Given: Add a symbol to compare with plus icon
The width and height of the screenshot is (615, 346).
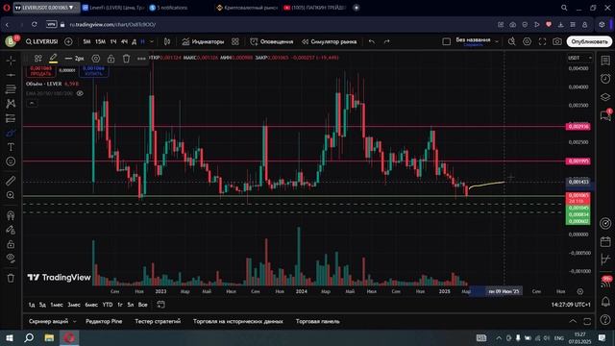Looking at the screenshot, I should coord(68,41).
